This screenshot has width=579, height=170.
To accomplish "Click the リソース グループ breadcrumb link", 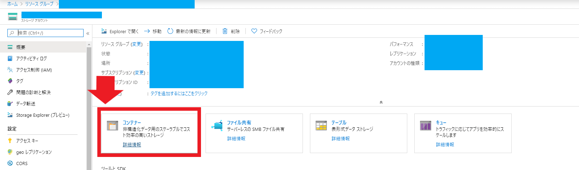I will coord(39,4).
